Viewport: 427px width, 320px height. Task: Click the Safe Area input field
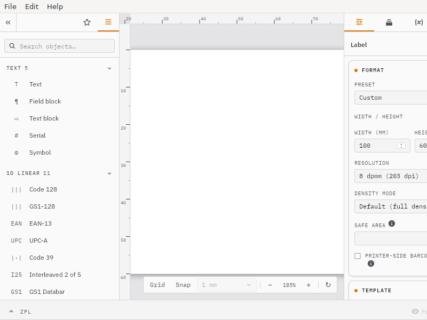(391, 238)
